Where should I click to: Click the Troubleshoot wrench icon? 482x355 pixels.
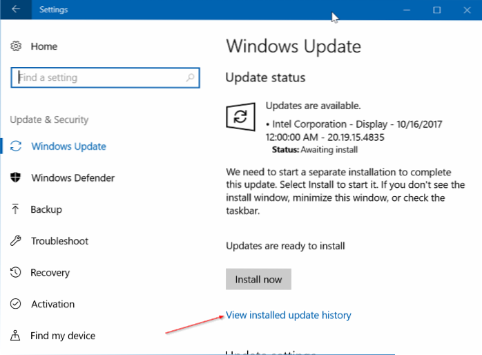(x=16, y=241)
